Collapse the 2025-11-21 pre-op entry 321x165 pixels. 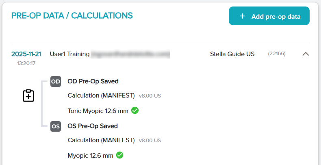click(x=306, y=54)
